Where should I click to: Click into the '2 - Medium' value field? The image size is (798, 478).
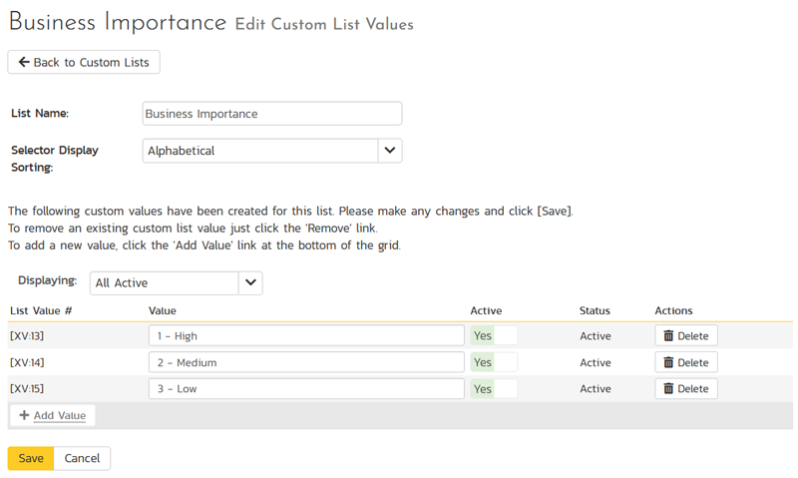click(x=305, y=363)
